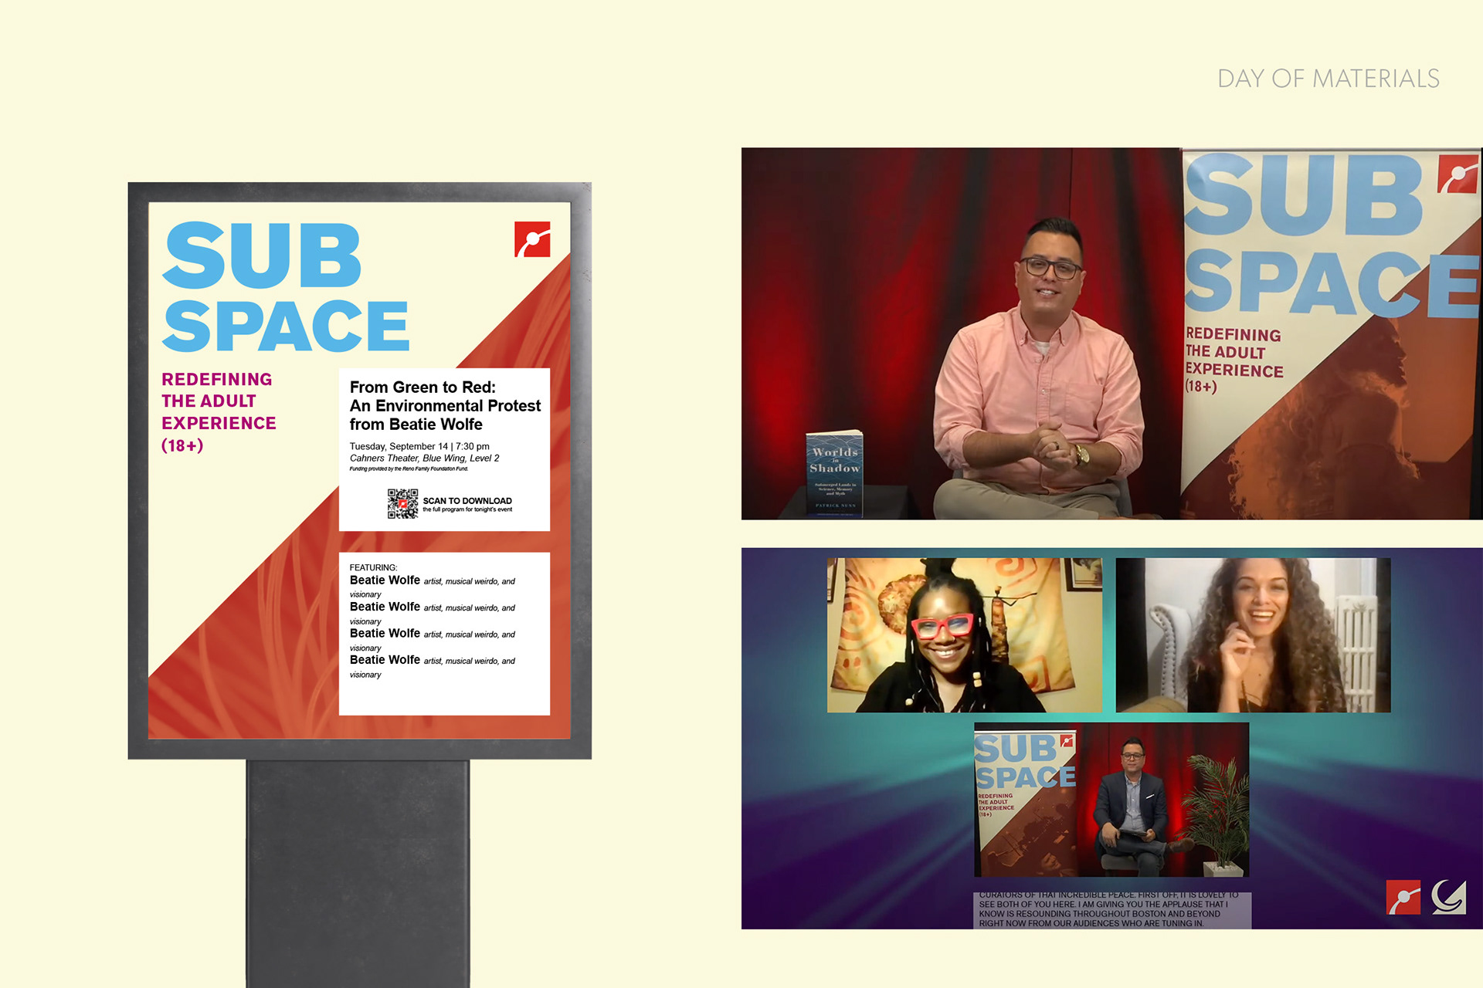Click the red logo on the host banner
This screenshot has width=1483, height=988.
1458,174
